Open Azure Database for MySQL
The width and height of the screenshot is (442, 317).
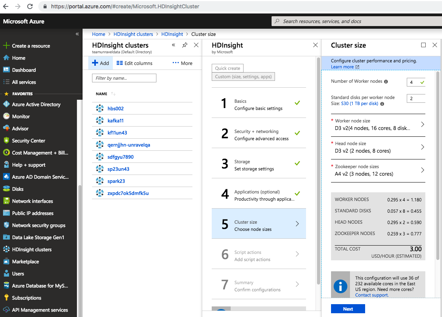[x=40, y=286]
